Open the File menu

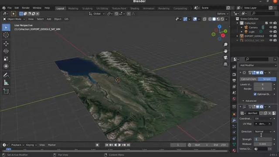point(10,8)
